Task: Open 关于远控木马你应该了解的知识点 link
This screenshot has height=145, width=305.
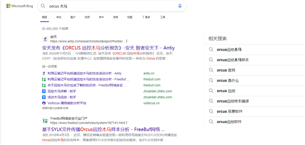Action: click(87, 85)
